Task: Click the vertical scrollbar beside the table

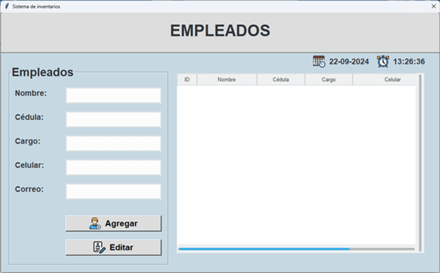Action: click(x=420, y=161)
